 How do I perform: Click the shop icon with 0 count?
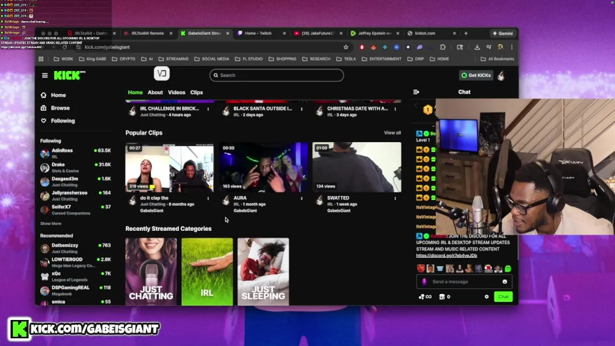444,297
